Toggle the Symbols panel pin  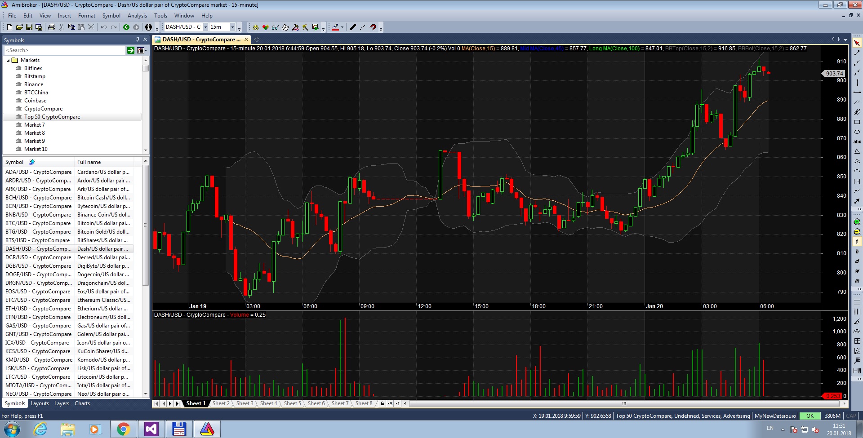138,40
